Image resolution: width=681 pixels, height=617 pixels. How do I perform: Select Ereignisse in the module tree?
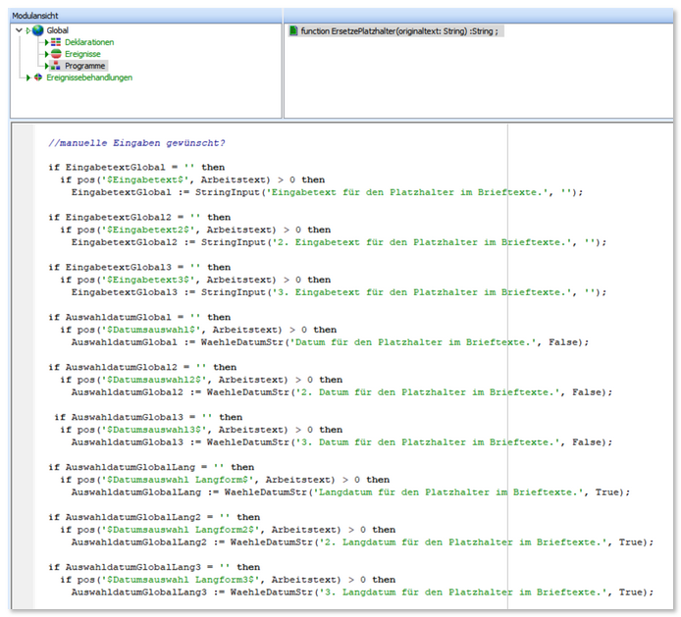[82, 54]
